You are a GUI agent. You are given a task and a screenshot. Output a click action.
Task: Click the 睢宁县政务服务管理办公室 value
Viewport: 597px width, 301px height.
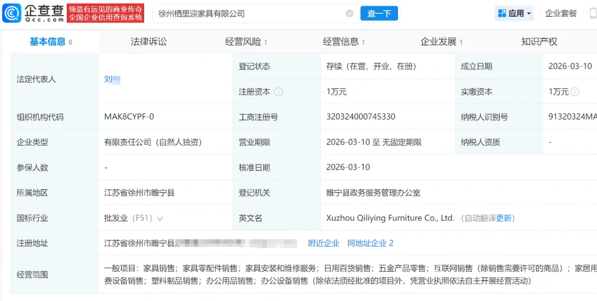click(x=373, y=193)
